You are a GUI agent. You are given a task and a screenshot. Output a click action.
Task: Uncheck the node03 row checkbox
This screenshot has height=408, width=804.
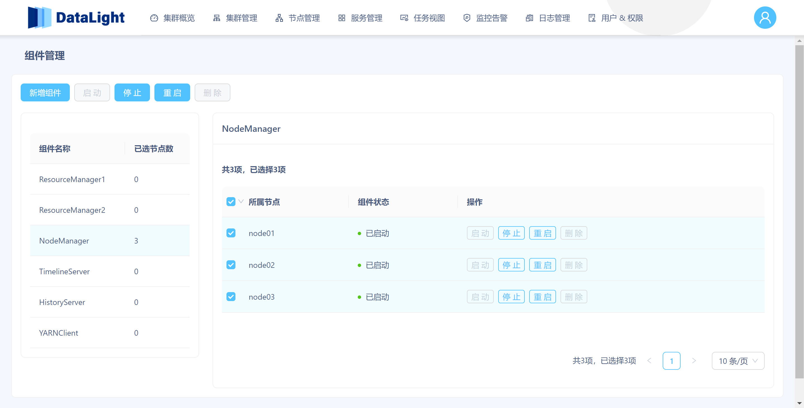[x=231, y=297]
